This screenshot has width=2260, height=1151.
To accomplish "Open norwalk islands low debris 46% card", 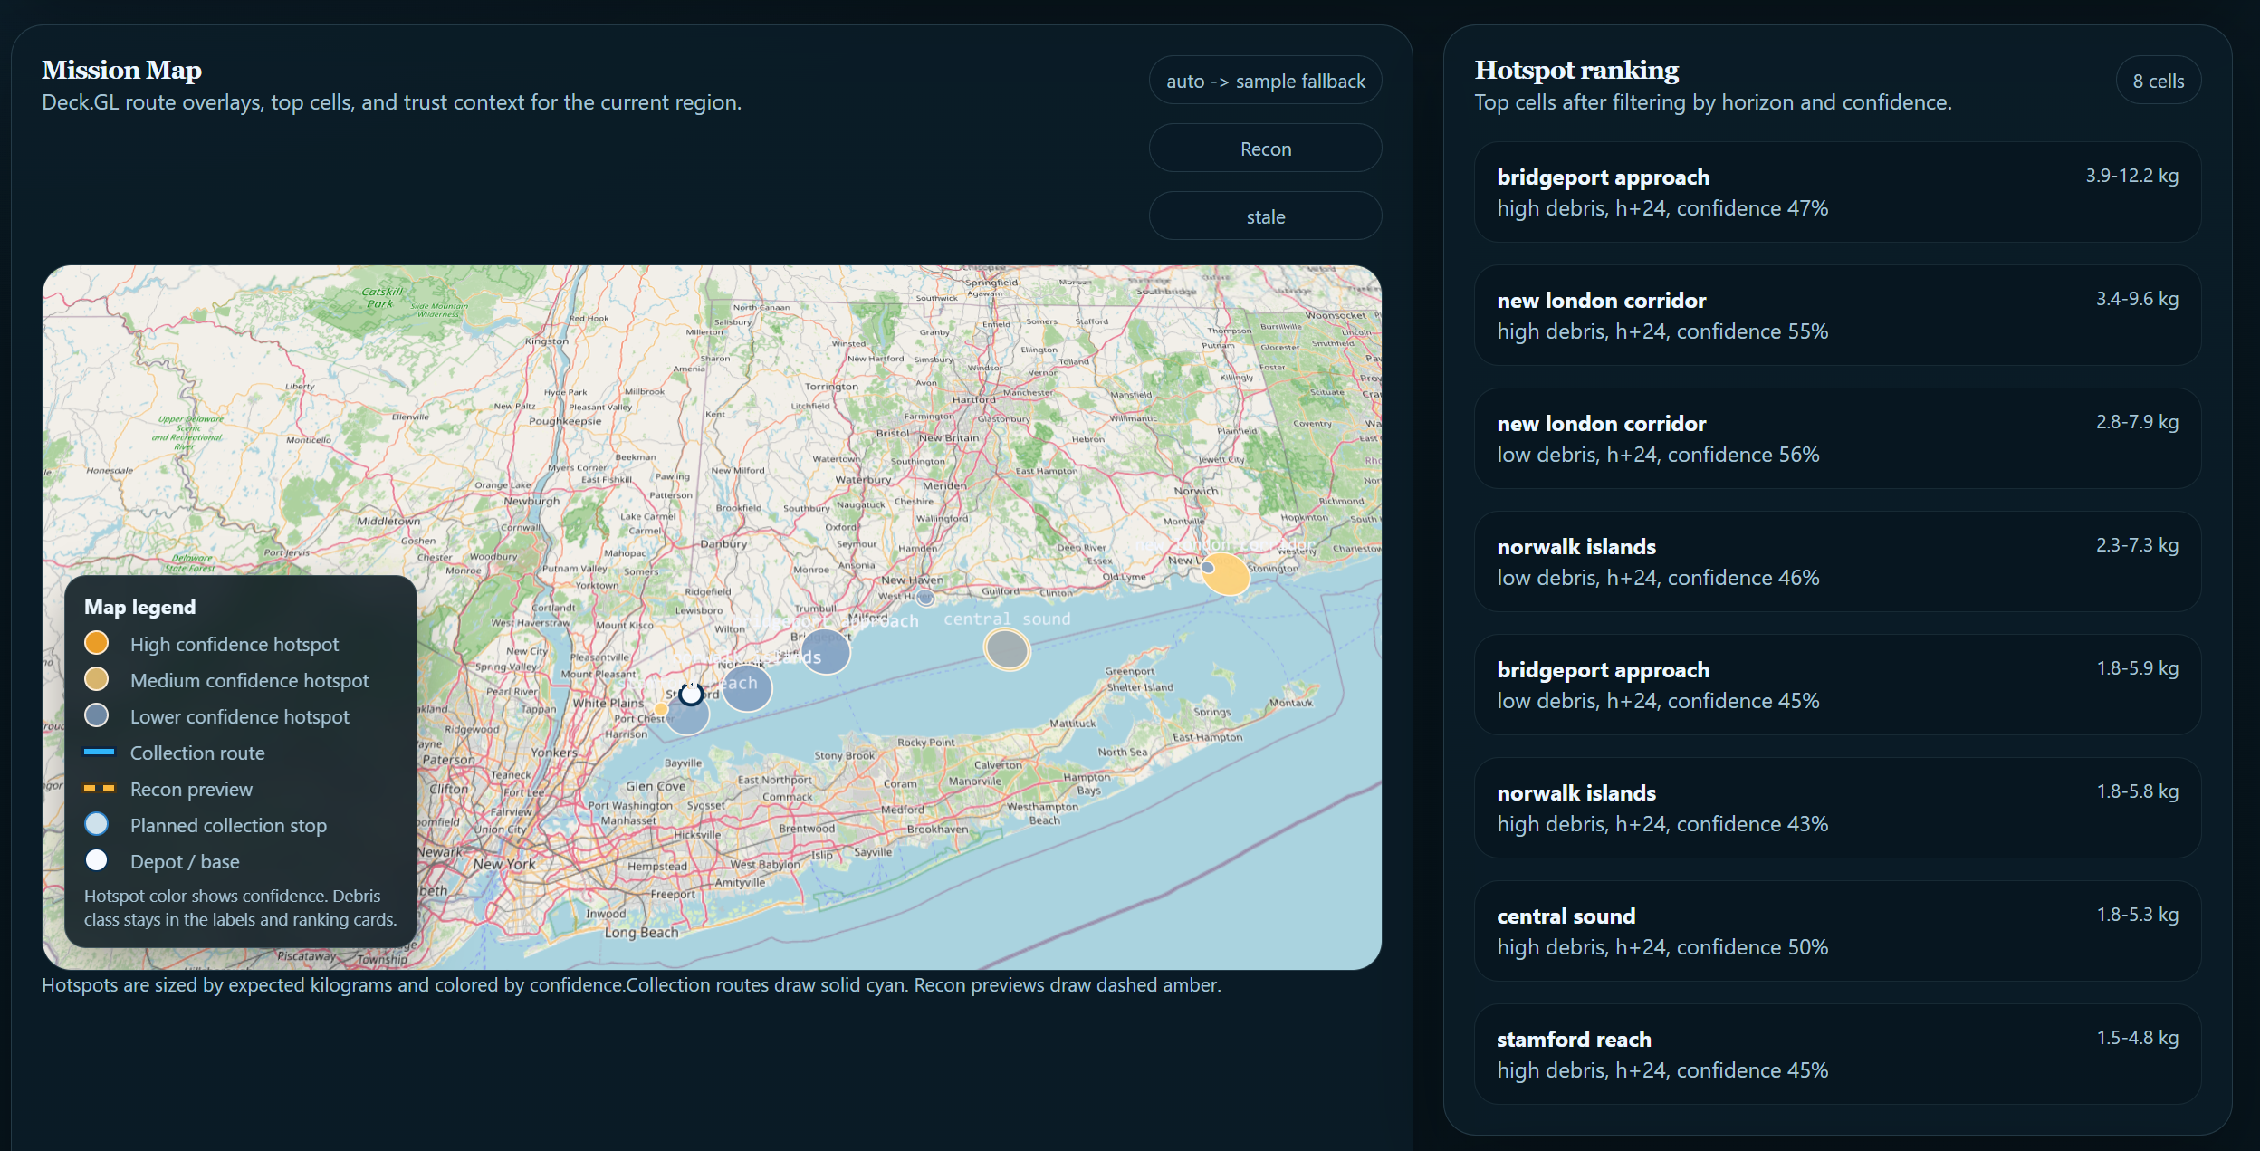I will (1836, 561).
